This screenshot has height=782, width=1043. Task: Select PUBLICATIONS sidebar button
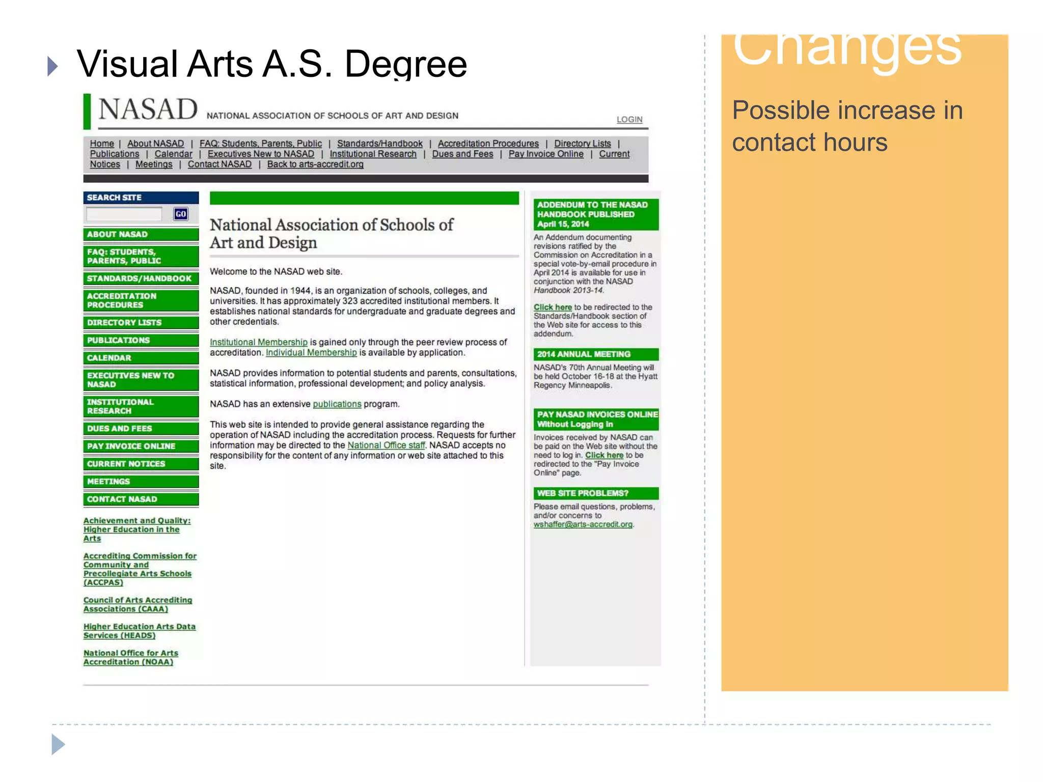click(x=141, y=340)
